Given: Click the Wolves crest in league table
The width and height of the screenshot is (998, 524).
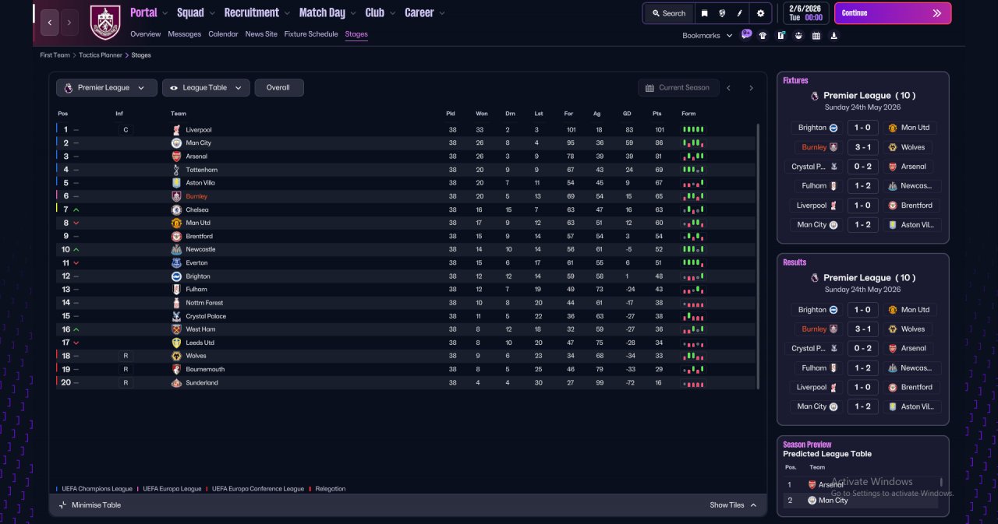Looking at the screenshot, I should (x=176, y=356).
